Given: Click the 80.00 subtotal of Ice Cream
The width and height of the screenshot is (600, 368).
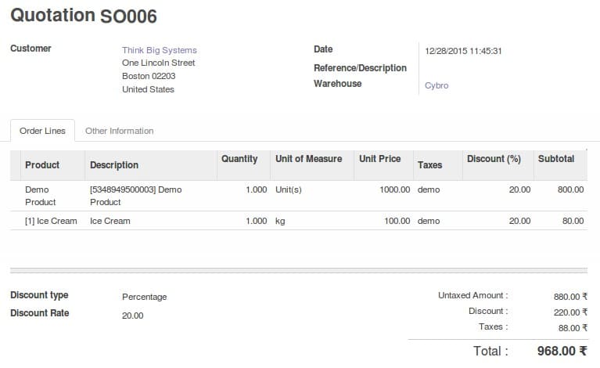Looking at the screenshot, I should (573, 221).
